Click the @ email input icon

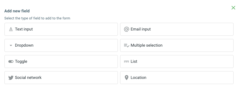127,29
